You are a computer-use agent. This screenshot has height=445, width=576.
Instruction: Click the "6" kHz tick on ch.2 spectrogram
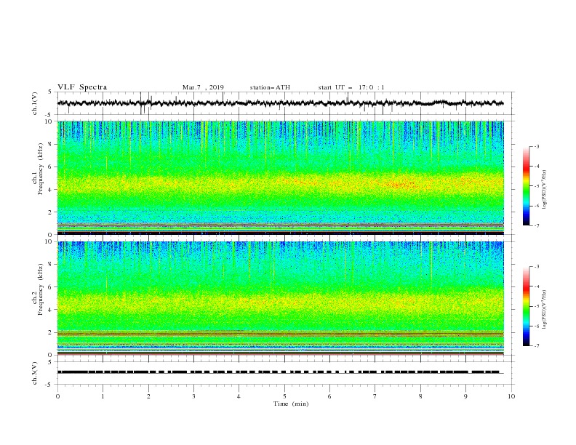point(51,287)
